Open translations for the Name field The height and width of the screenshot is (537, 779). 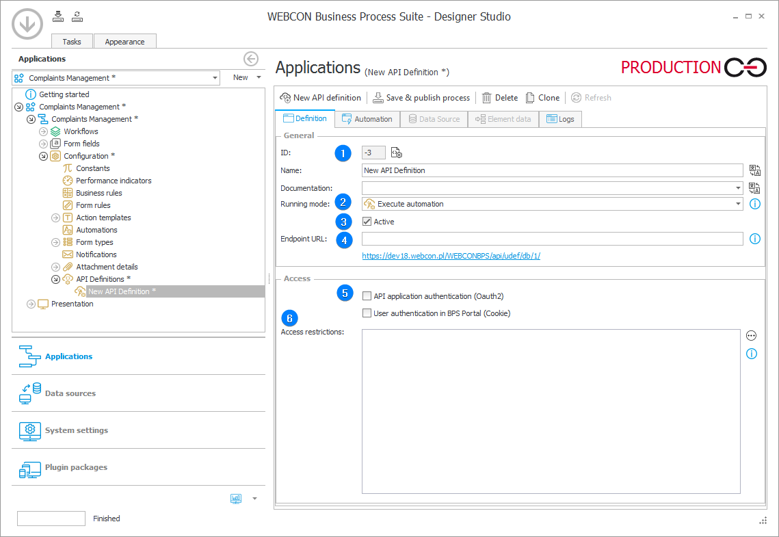(754, 170)
